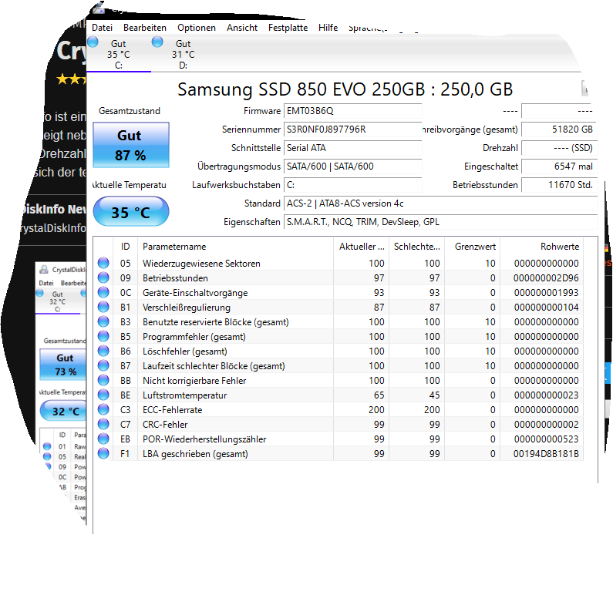
Task: Click the Grenzwert column header
Action: pyautogui.click(x=472, y=247)
